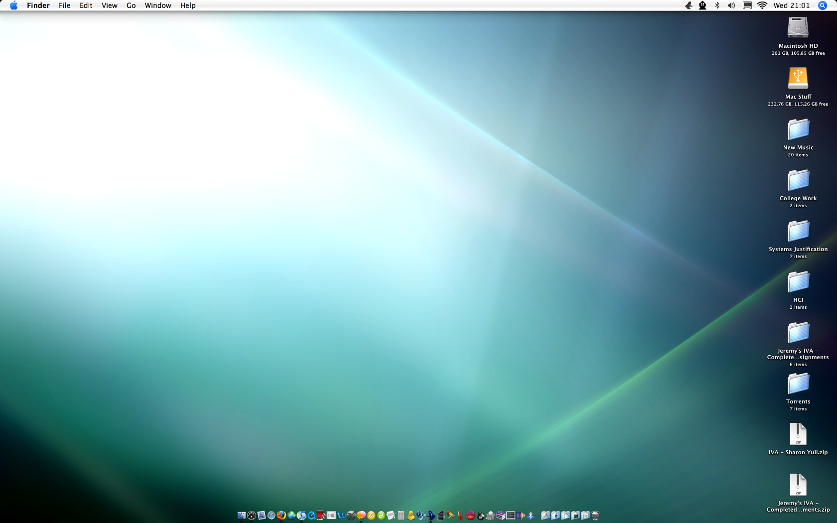Screen dimensions: 837x523
Task: Open Photo Booth from the Dock
Action: click(321, 516)
